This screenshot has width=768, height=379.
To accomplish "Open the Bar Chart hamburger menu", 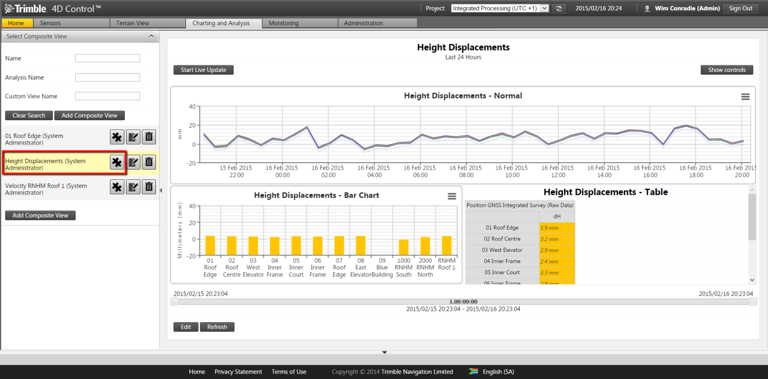I will (452, 196).
